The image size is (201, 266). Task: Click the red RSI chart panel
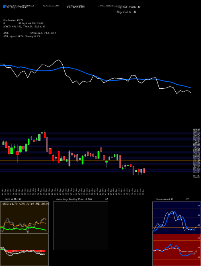[x=176, y=250]
